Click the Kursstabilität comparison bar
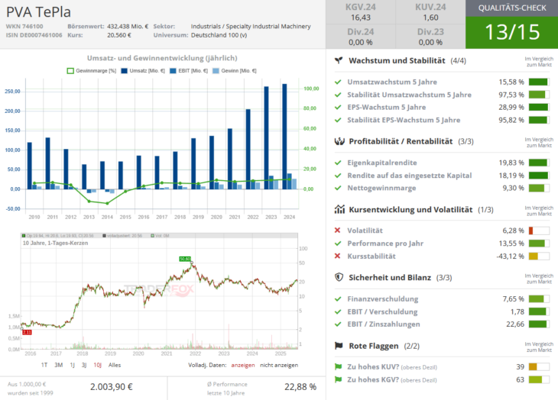The width and height of the screenshot is (558, 400). pos(539,256)
